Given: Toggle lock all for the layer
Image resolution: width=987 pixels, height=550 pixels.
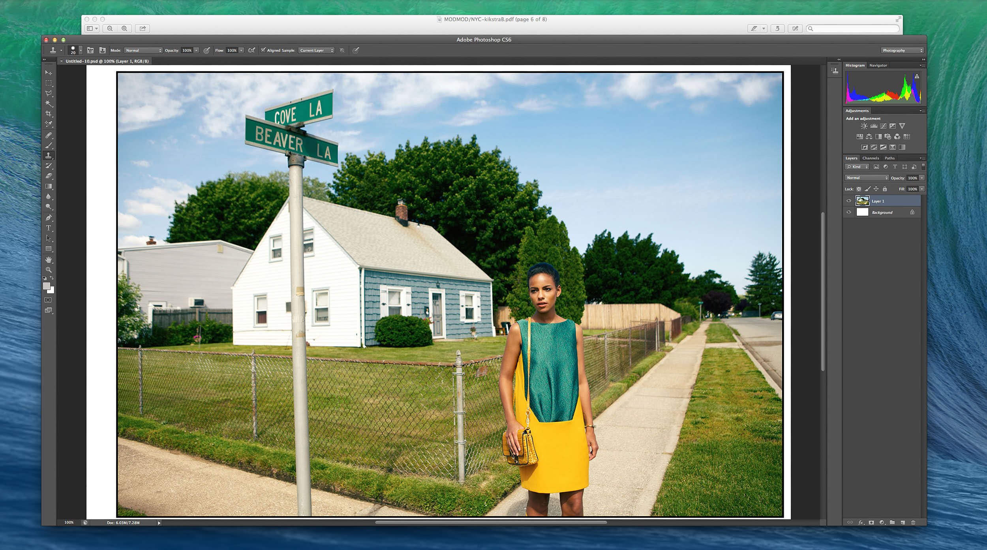Looking at the screenshot, I should click(885, 189).
